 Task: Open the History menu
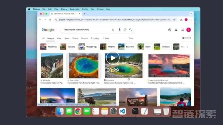(x=64, y=9)
